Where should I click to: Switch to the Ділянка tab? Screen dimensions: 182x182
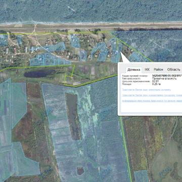pyautogui.click(x=134, y=70)
